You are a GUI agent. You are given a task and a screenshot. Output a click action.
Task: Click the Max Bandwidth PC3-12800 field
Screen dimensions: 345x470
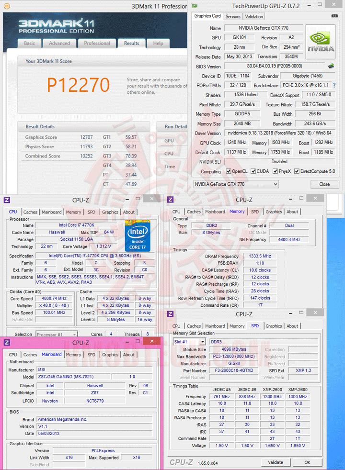(234, 357)
